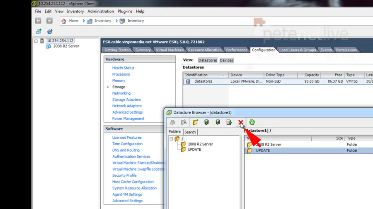This screenshot has width=373, height=209.
Task: Collapse the 10.254.254.112 host tree node
Action: [x=36, y=41]
